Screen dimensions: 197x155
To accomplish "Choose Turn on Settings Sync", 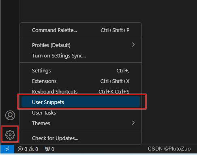I will click(x=81, y=55).
